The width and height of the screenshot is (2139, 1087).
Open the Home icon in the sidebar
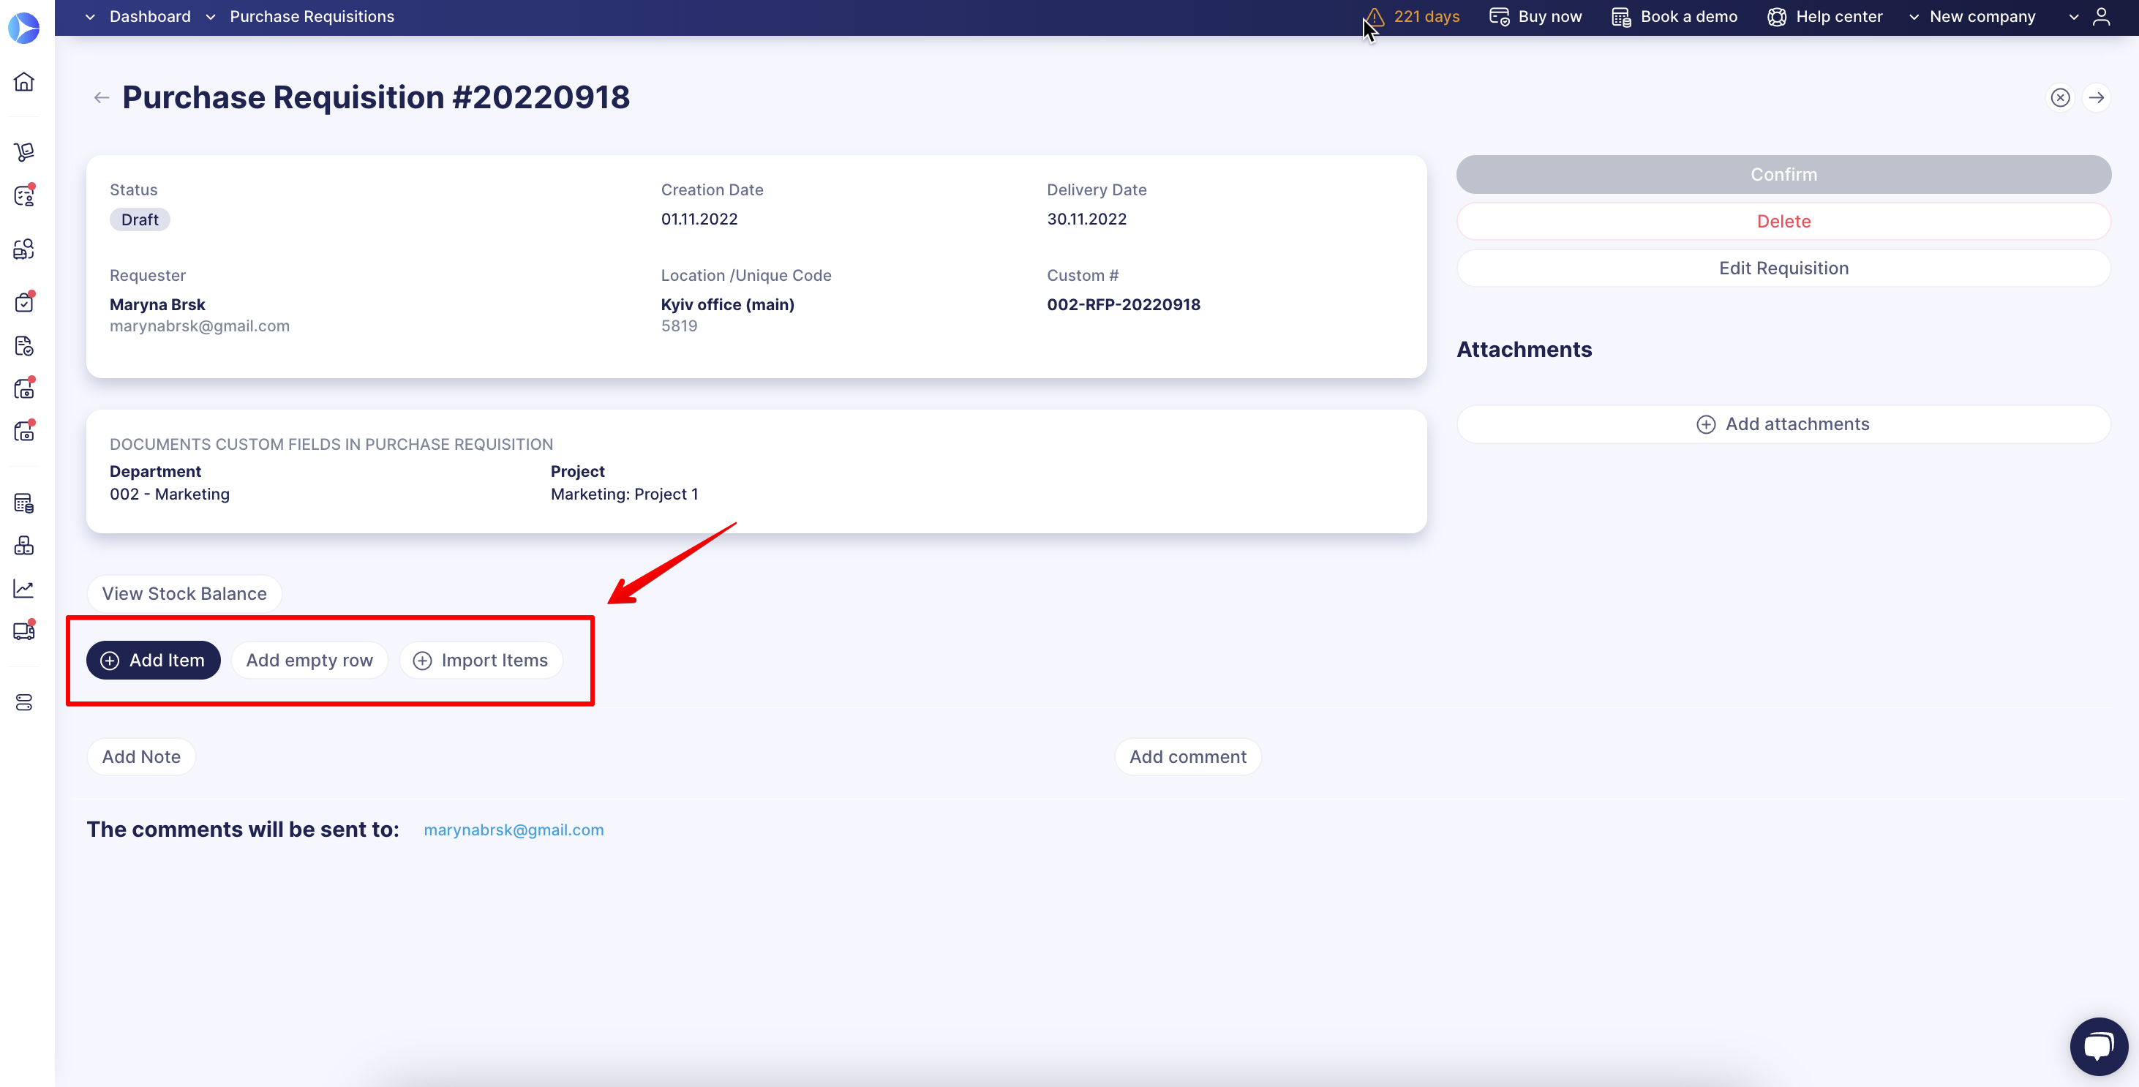24,81
